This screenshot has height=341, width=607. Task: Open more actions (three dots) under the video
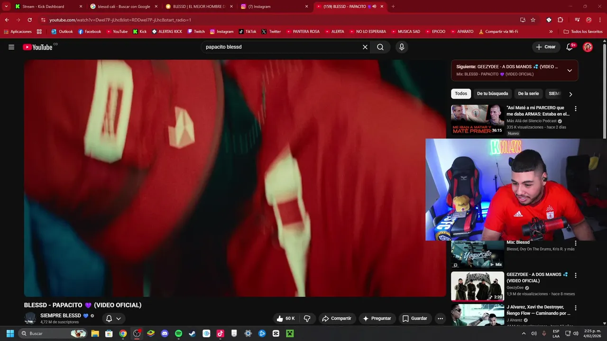[x=440, y=318]
